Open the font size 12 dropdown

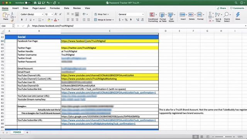tap(52, 14)
